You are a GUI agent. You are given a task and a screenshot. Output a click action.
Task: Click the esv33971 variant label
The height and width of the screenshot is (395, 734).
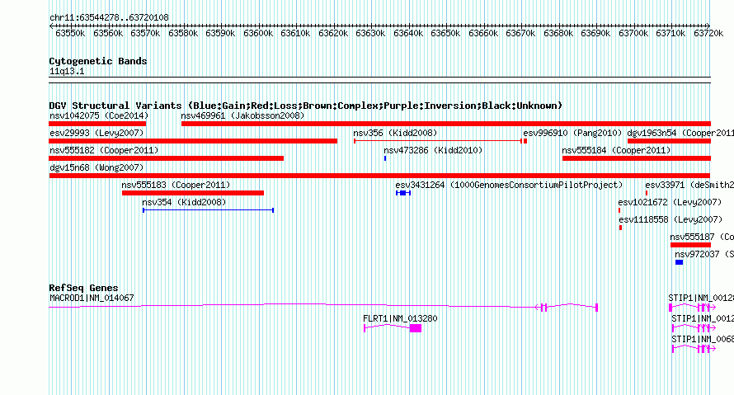689,186
